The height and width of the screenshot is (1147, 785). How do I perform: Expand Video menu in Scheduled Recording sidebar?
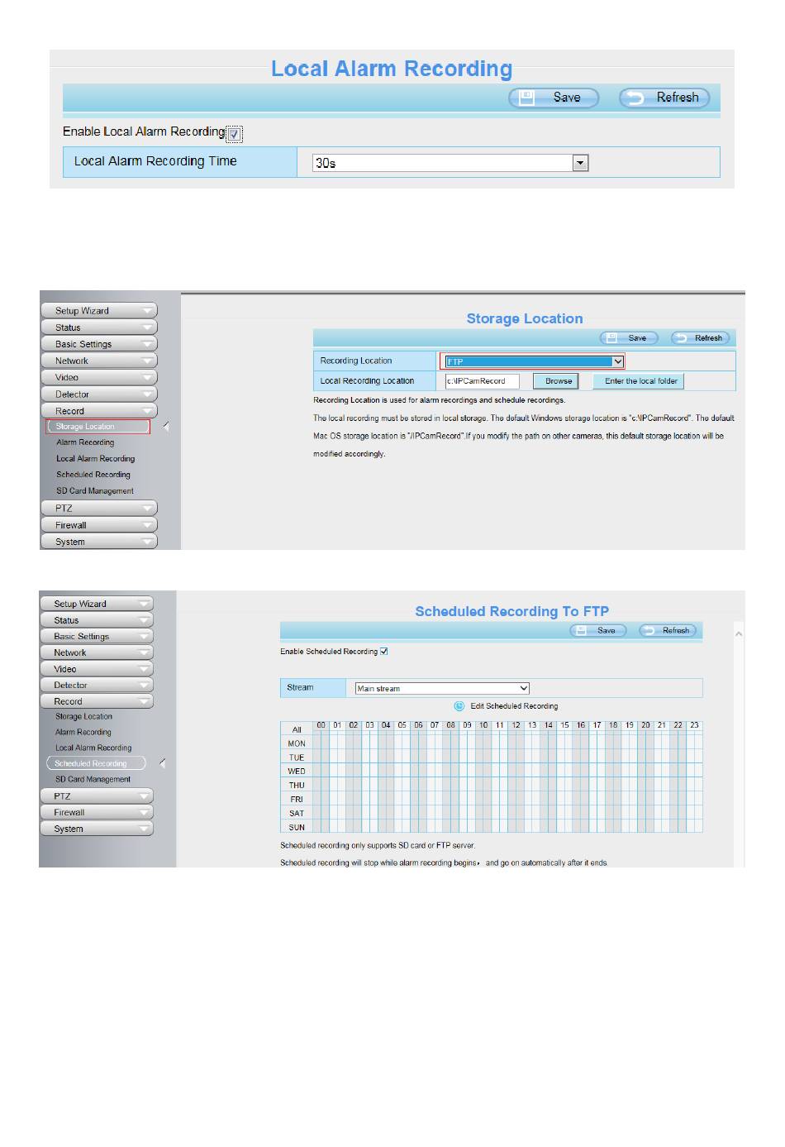[97, 669]
